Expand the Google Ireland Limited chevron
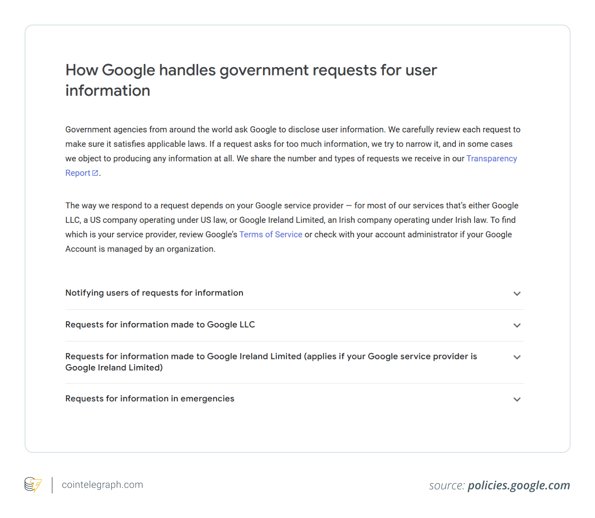This screenshot has height=518, width=595. (517, 357)
